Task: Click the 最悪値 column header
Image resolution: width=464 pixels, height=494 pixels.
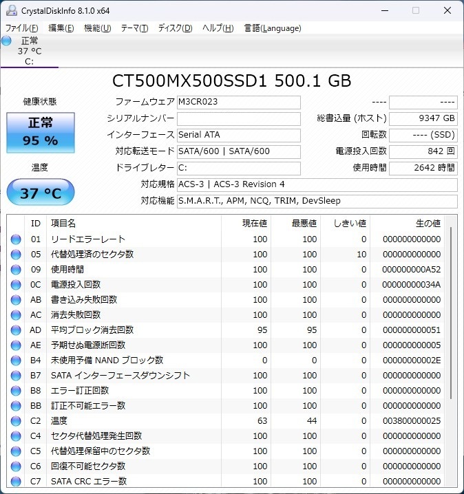Action: [x=295, y=224]
